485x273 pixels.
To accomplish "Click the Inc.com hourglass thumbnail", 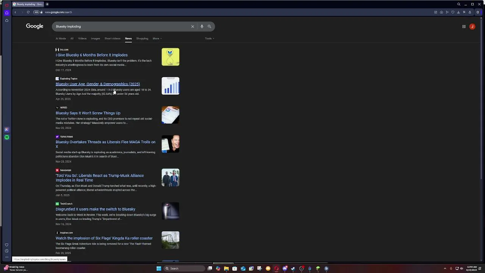I will (171, 57).
